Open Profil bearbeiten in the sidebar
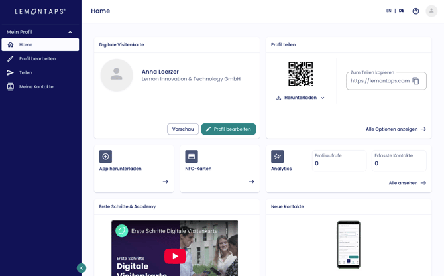 click(37, 59)
